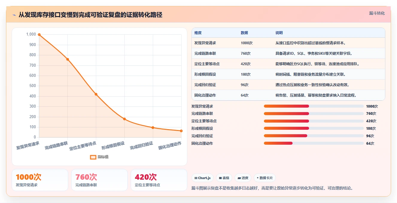Select the 完成链路串联 table row label

205,54
